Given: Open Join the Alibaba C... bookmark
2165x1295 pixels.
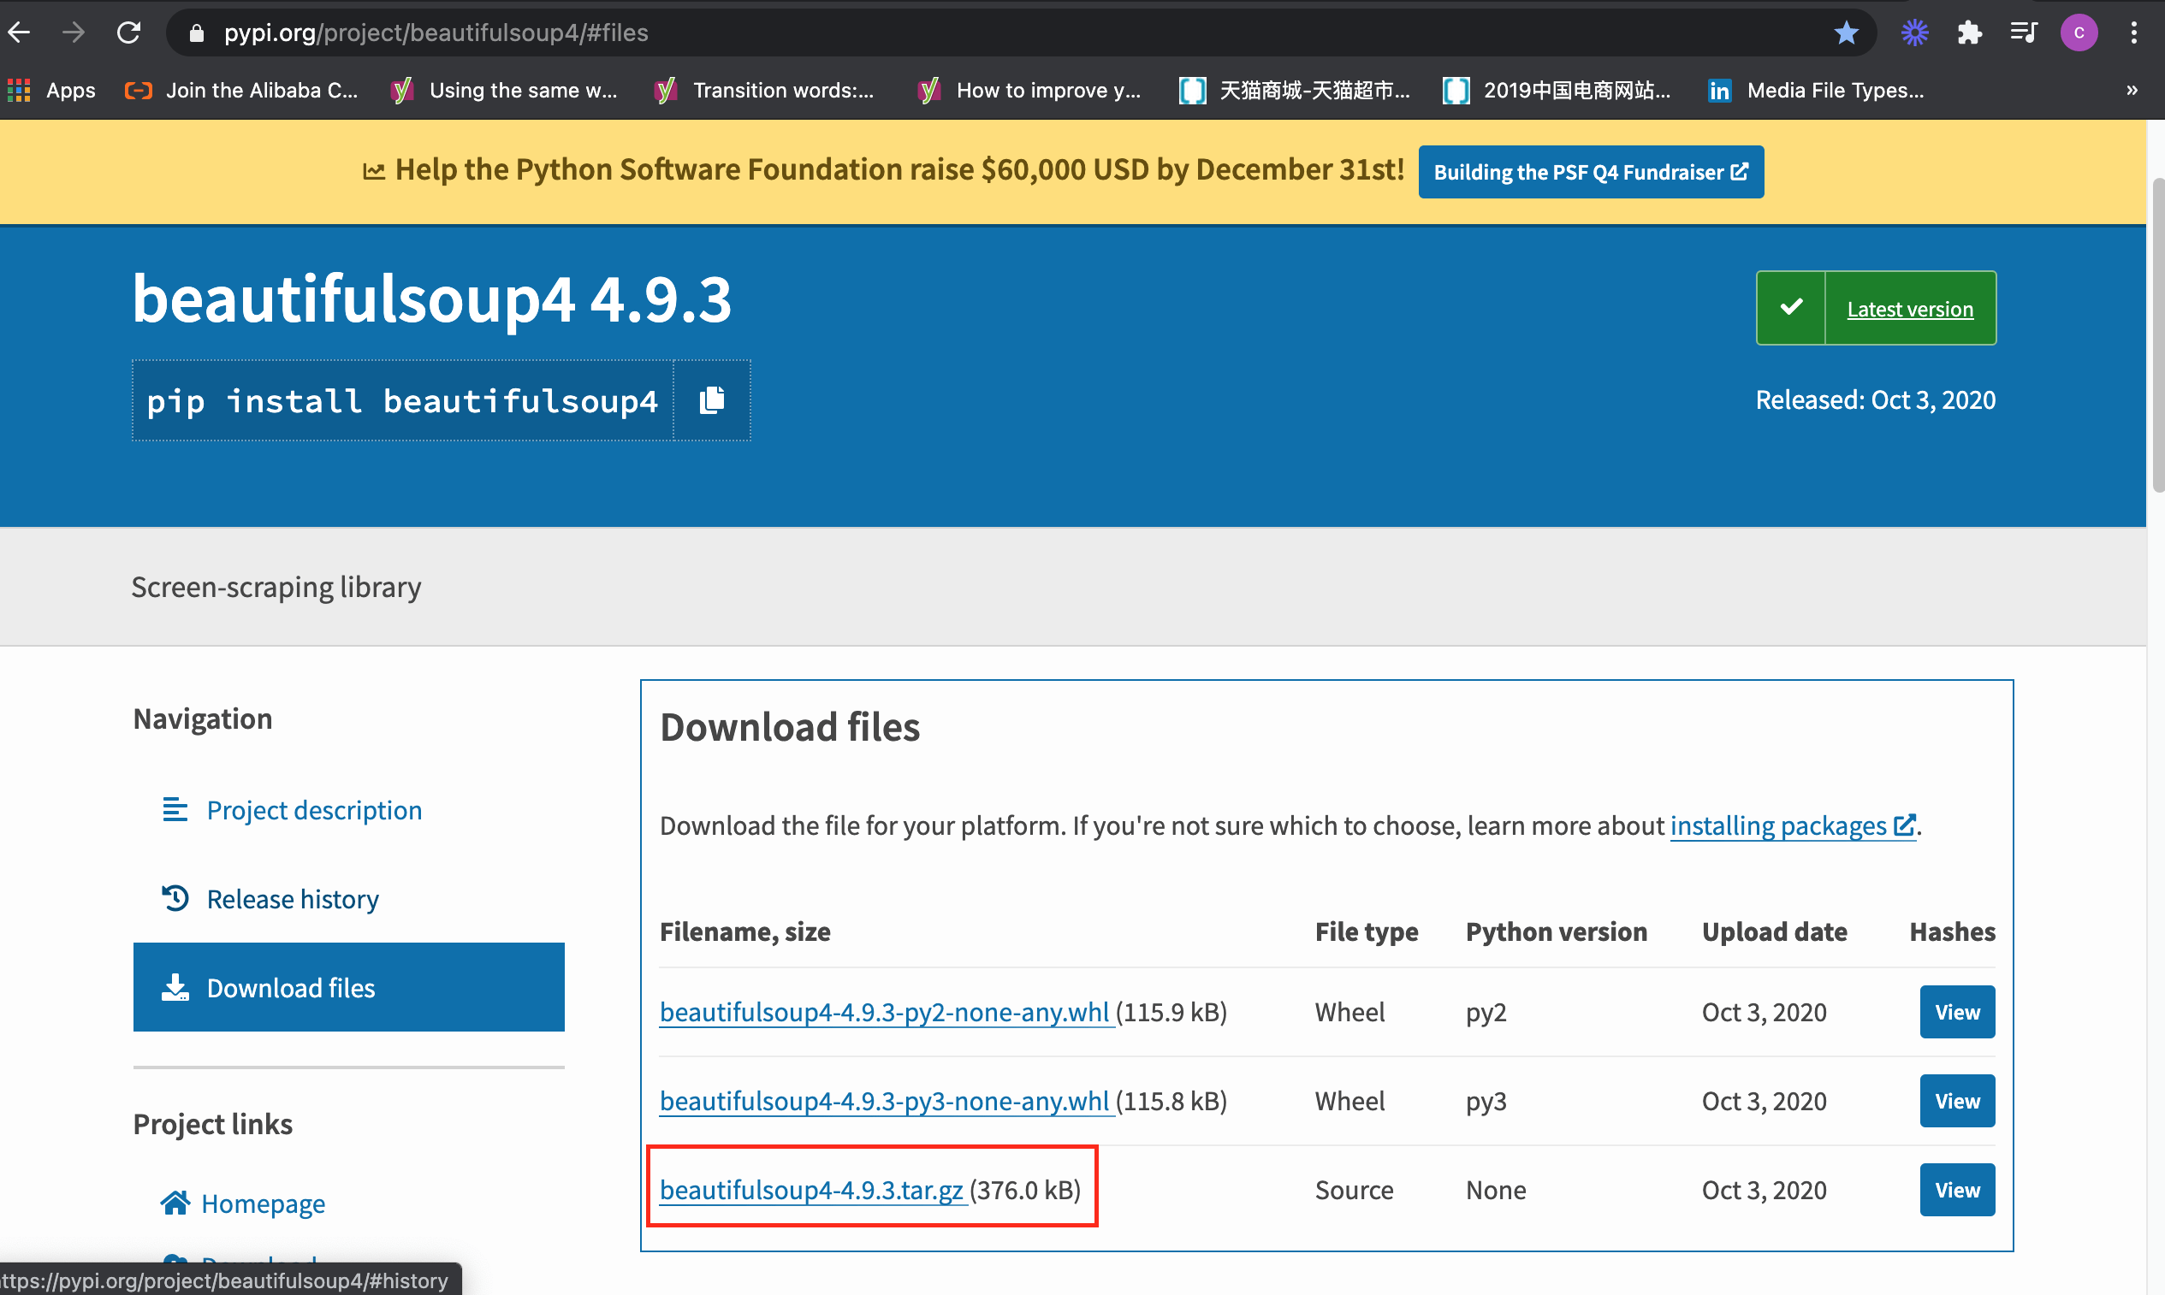Looking at the screenshot, I should click(x=242, y=90).
